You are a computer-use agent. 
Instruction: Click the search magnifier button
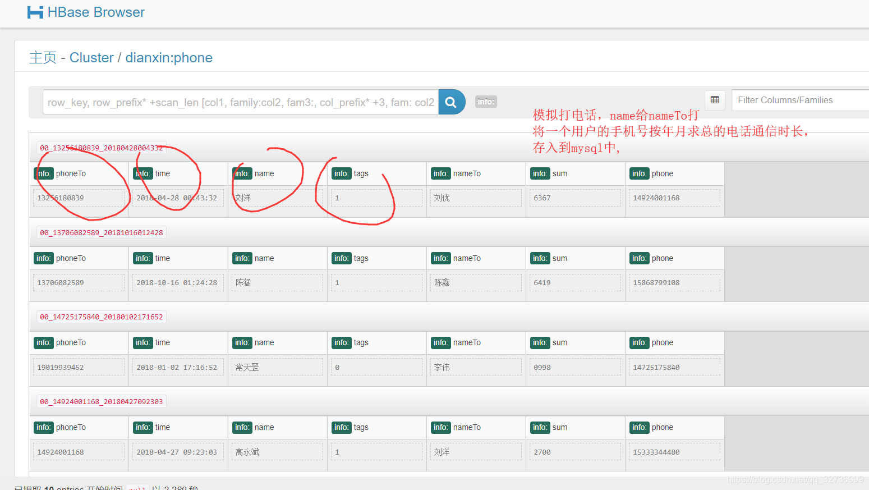[452, 102]
